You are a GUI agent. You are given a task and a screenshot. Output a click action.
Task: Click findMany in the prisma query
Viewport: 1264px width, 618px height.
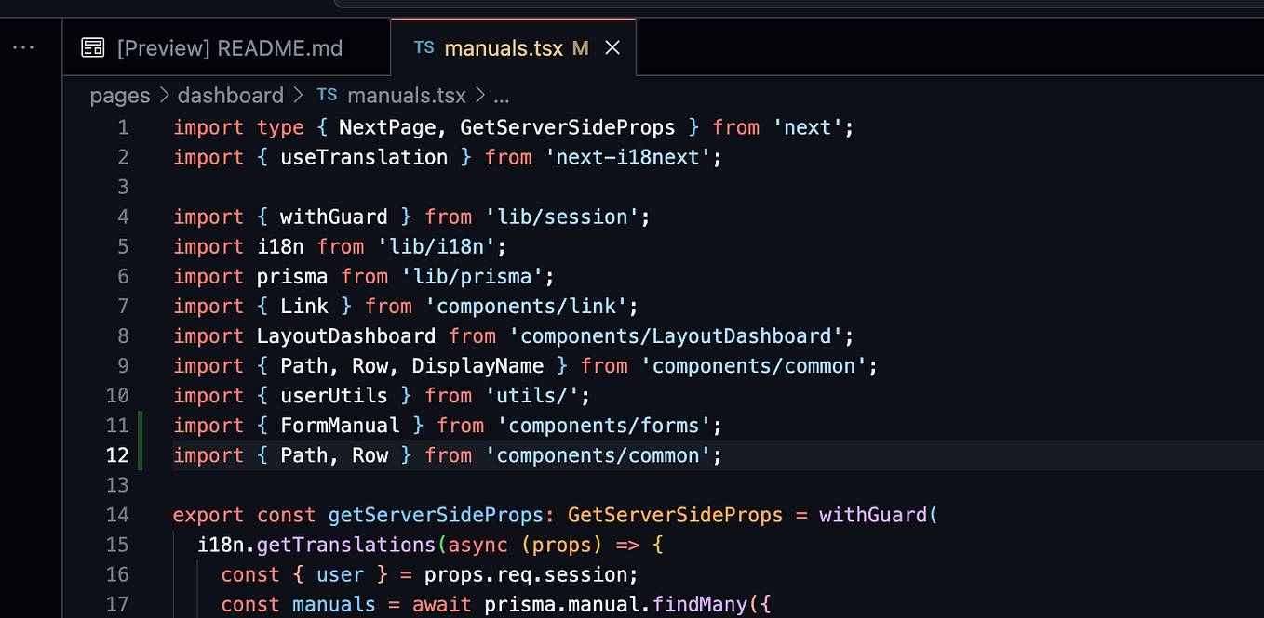699,603
